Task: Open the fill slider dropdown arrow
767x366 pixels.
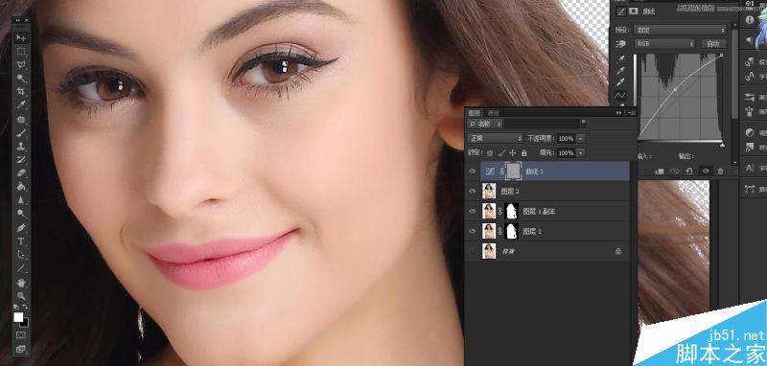Action: coord(580,153)
